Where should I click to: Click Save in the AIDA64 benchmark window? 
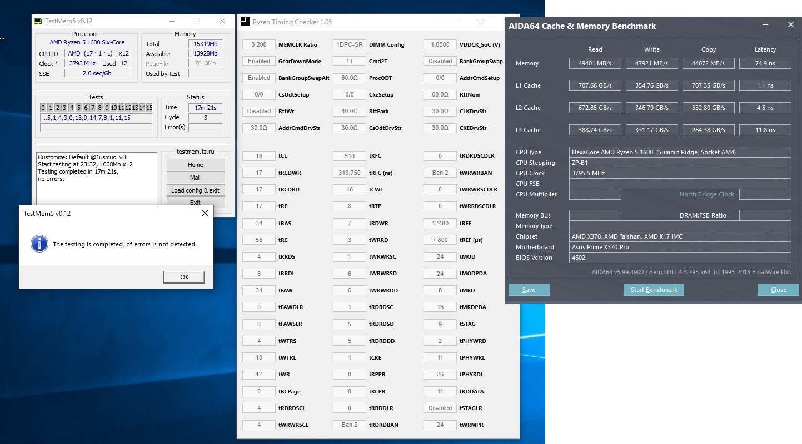click(x=529, y=290)
